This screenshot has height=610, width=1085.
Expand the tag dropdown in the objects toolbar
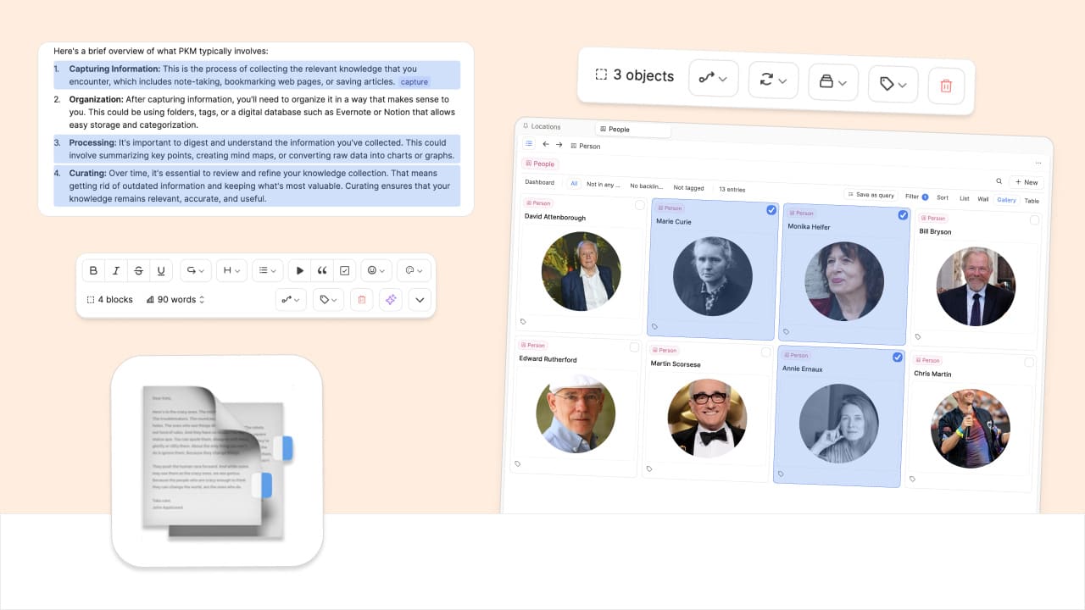893,83
